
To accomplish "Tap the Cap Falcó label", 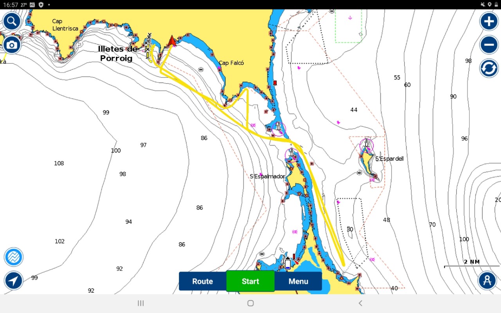I will tap(231, 63).
